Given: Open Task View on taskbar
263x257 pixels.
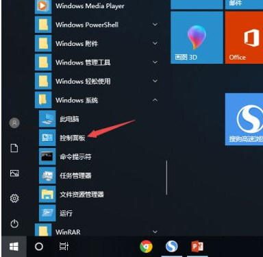Looking at the screenshot, I should pos(64,247).
